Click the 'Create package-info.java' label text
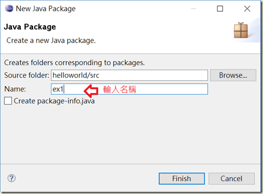Viewport: 263px width, 194px height. 54,101
